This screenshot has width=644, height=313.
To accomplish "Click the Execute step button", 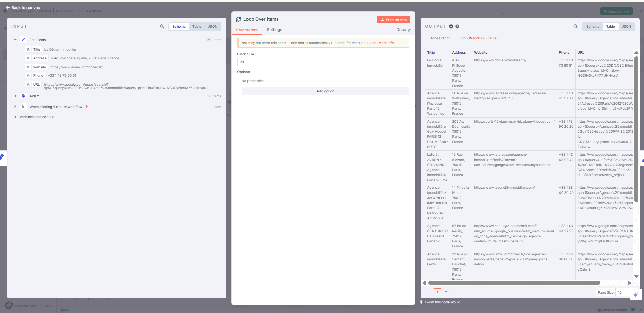I will [393, 20].
